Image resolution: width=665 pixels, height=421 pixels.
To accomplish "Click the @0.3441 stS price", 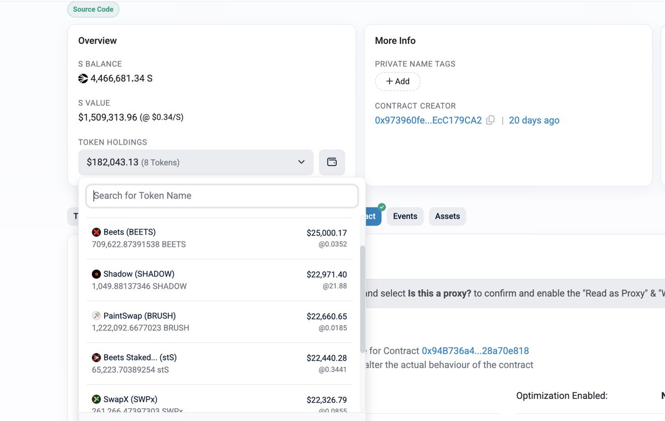I will 332,370.
